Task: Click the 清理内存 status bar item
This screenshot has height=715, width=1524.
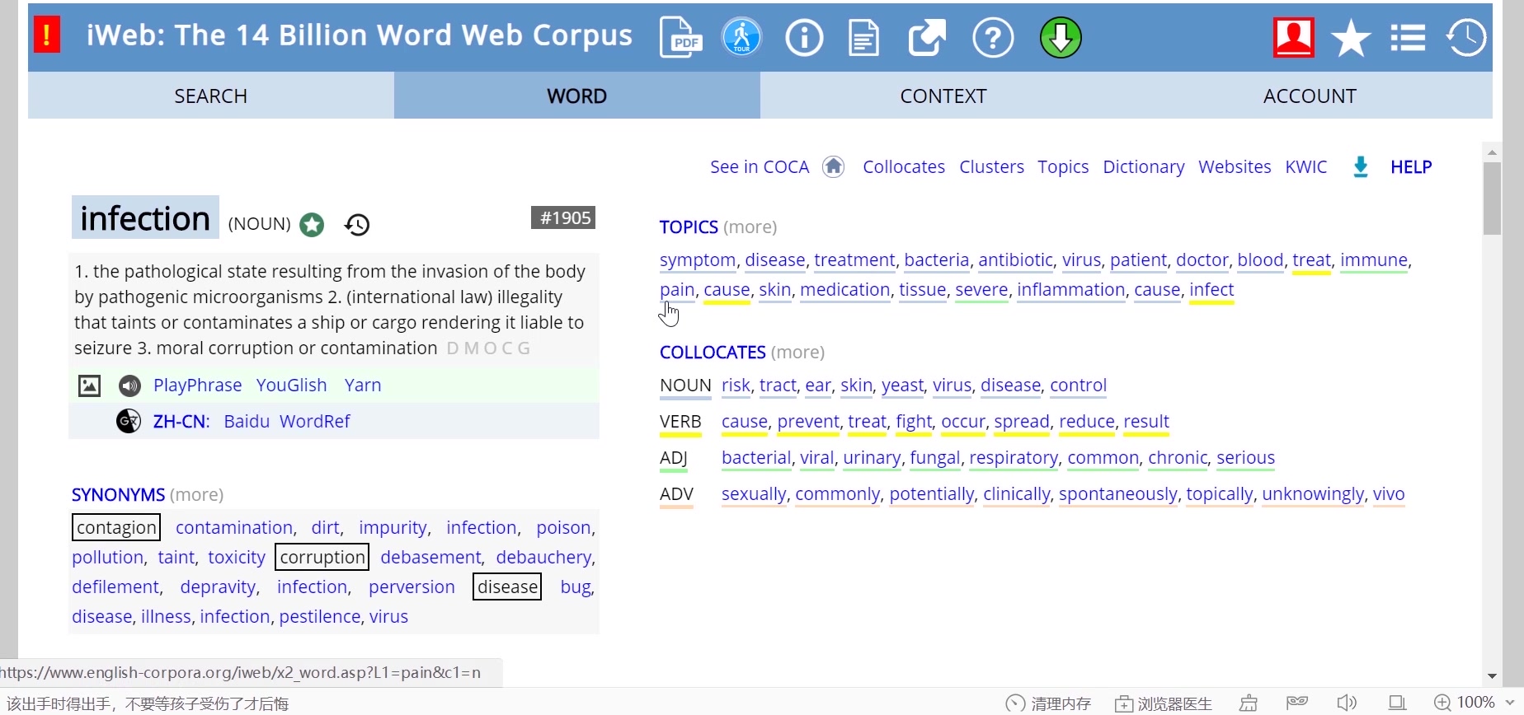Action: [x=1049, y=703]
